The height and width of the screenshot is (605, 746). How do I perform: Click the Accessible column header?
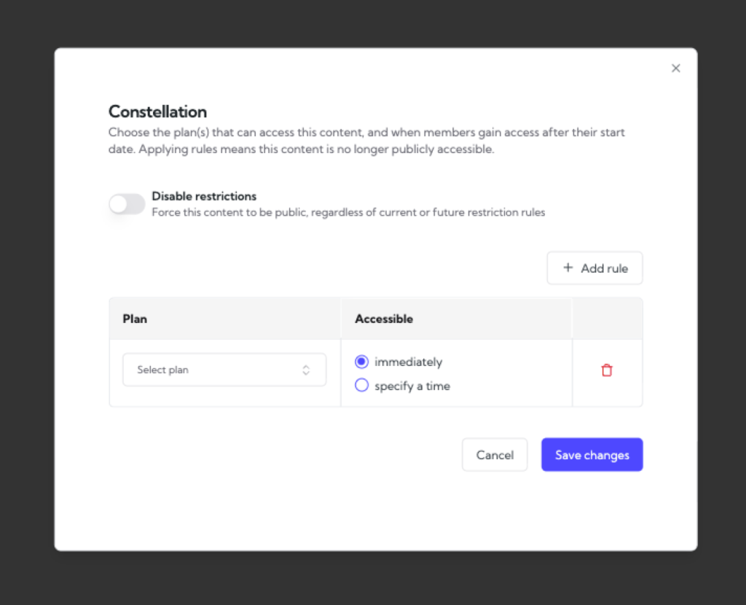pyautogui.click(x=383, y=319)
